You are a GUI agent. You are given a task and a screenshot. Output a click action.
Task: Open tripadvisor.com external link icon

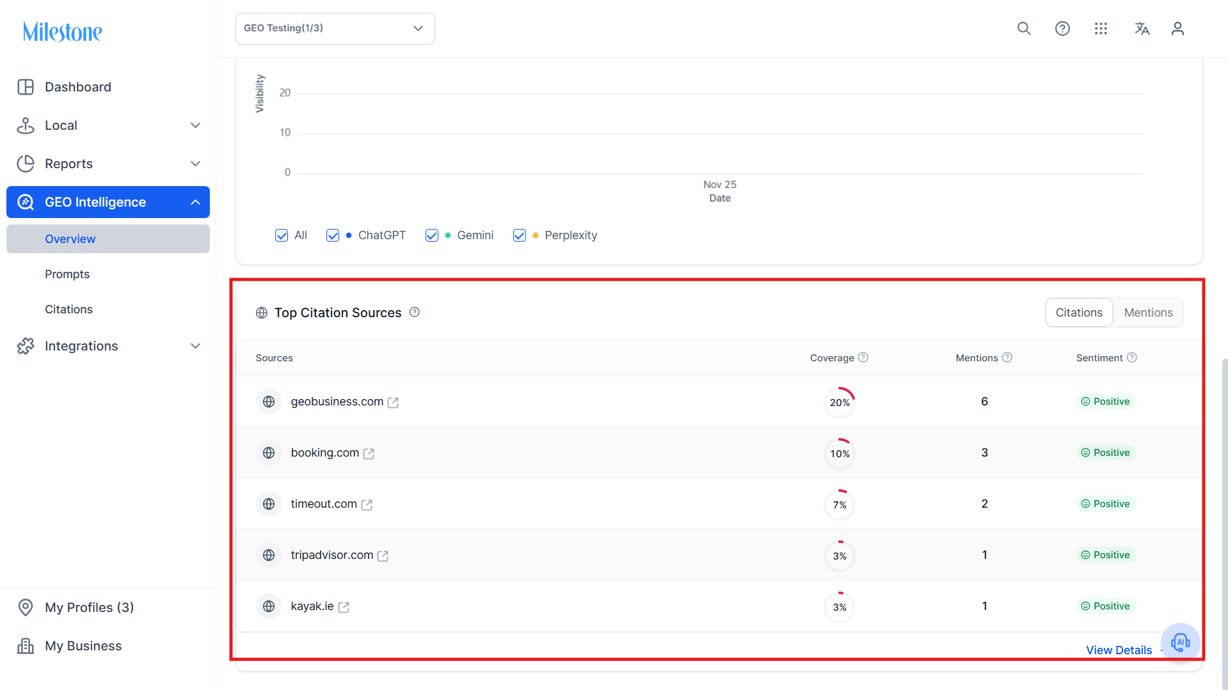click(383, 556)
